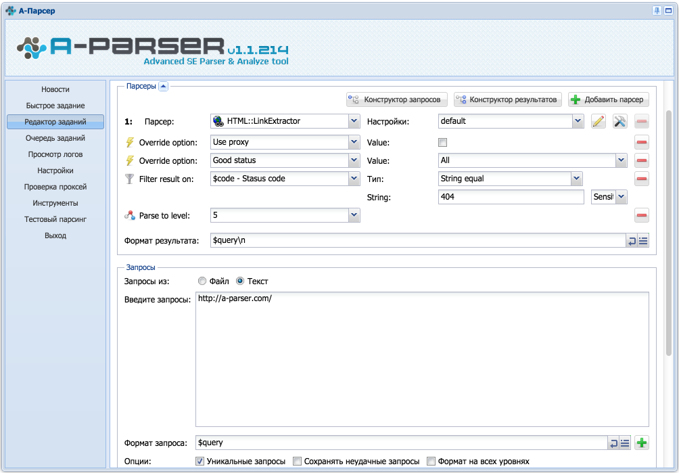Open Инструменты in the sidebar

click(x=55, y=203)
